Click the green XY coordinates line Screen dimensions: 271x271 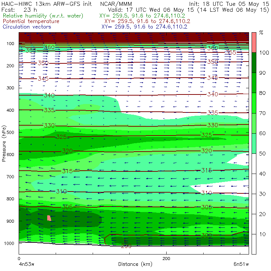142,16
